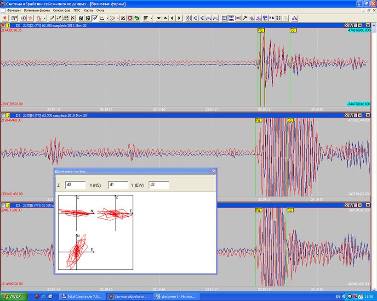Open the dropdown next to crossed-curves filter icon
377x301 pixels.
(118, 18)
